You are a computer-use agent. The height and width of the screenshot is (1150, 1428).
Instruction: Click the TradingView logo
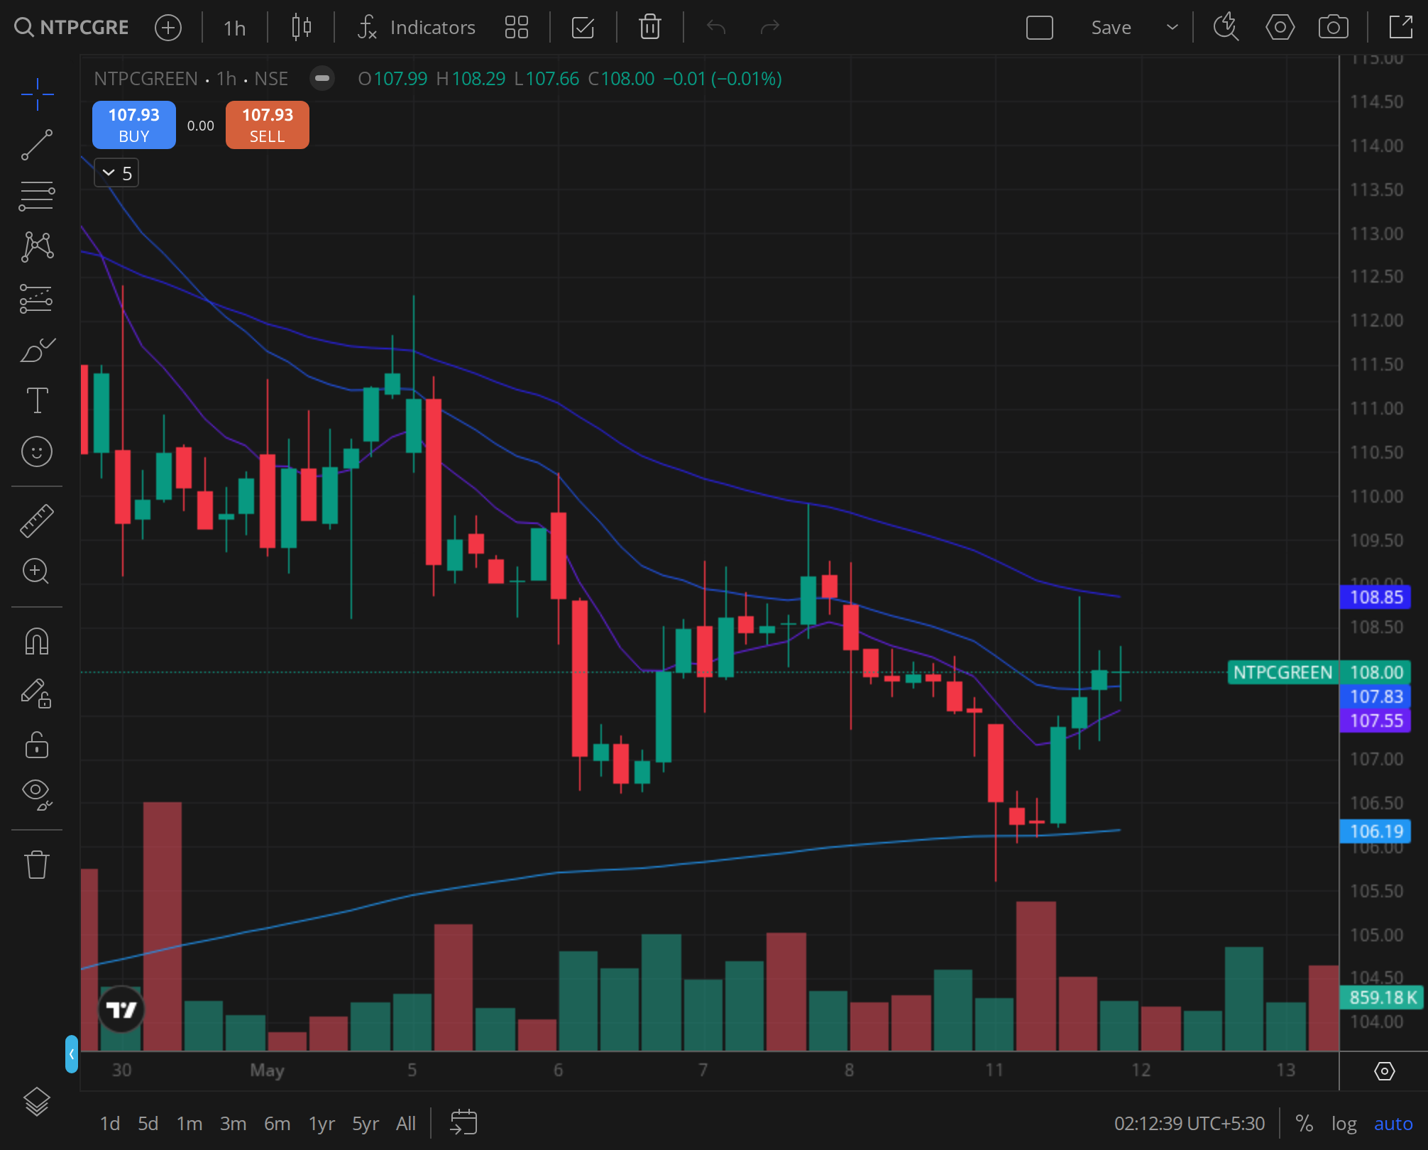121,1009
